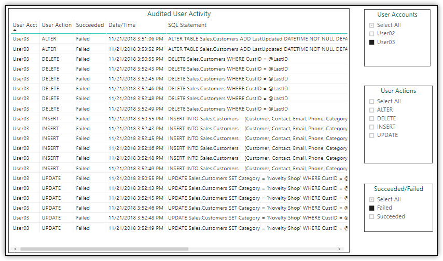Tick the UPDATE checkbox in User Actions
This screenshot has width=443, height=261.
tap(371, 135)
